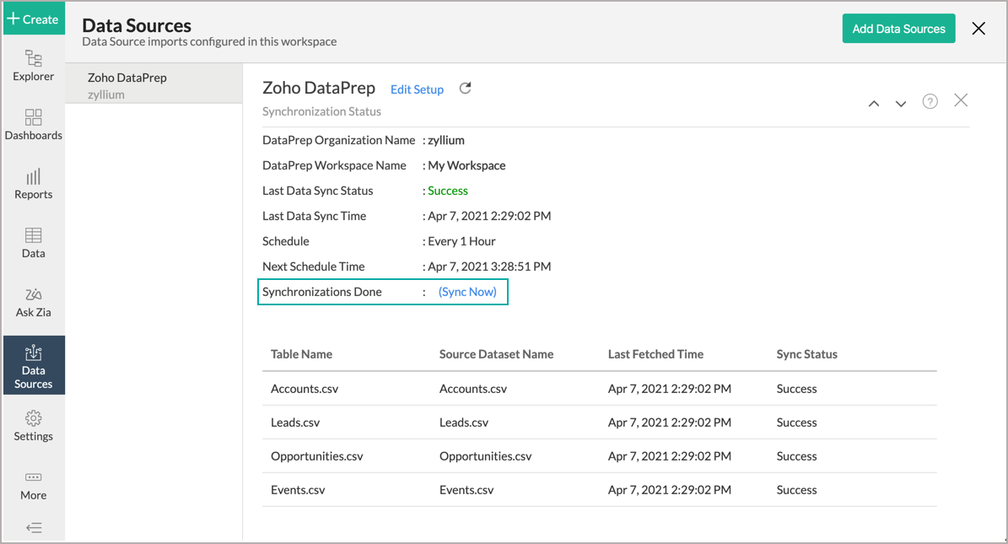The height and width of the screenshot is (544, 1008).
Task: Click the Sync Status column header
Action: 806,353
